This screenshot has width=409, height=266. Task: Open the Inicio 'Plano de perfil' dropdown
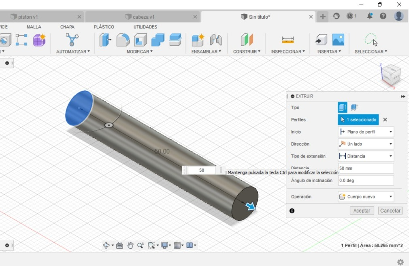point(366,132)
